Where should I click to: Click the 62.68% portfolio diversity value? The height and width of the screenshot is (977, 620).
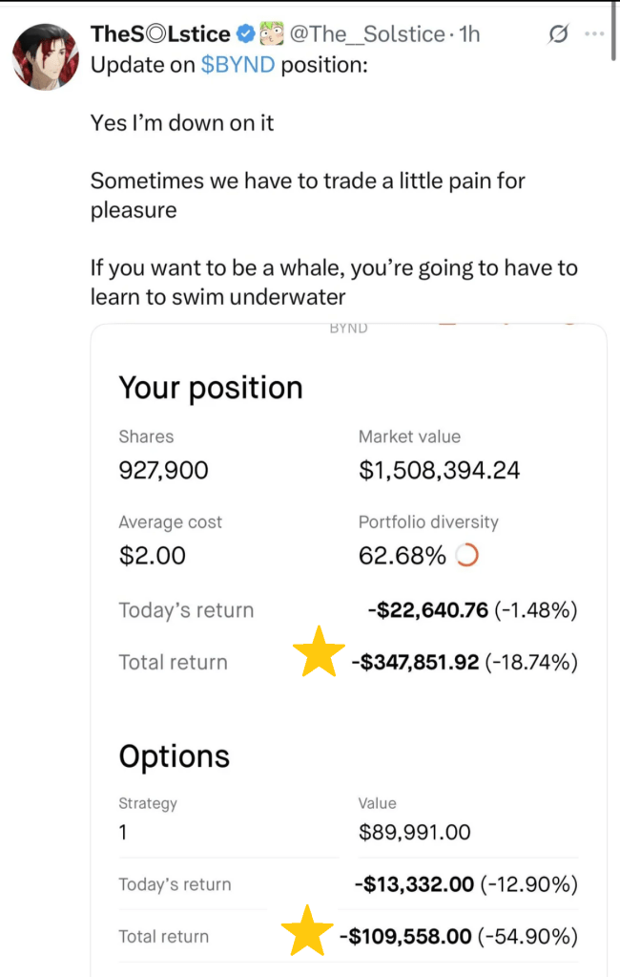point(402,556)
